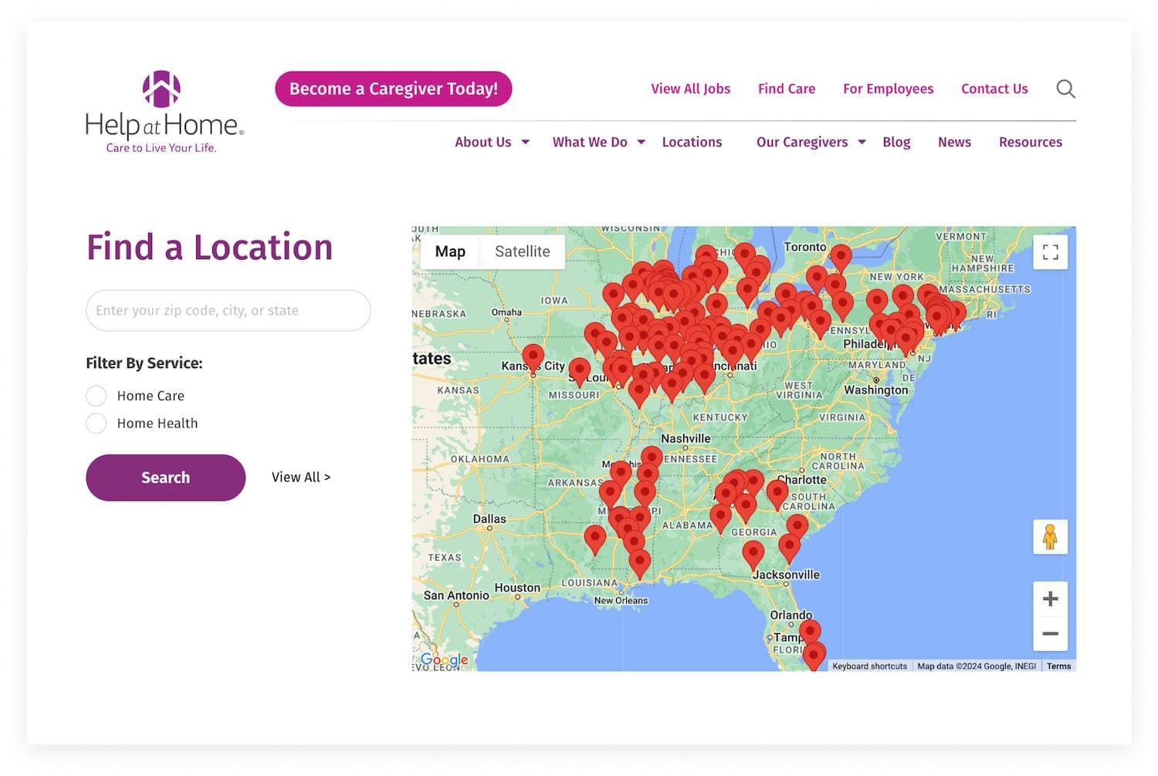
Task: Expand the Our Caregivers dropdown arrow
Action: point(862,142)
